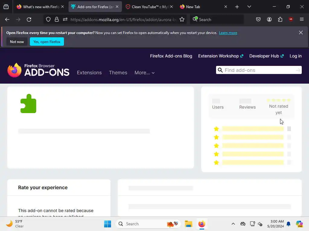Dismiss the startup notification bar
Screen dimensions: 309x231
coord(301,32)
